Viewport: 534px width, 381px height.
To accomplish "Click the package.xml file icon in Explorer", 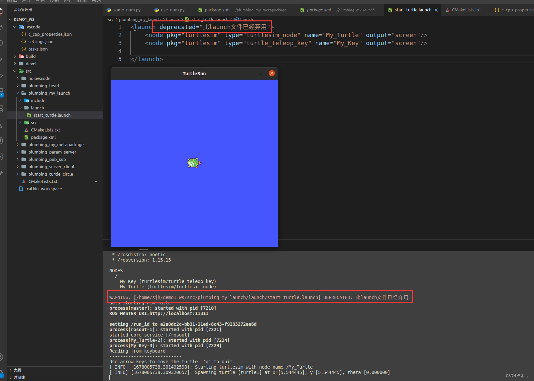I will point(26,137).
